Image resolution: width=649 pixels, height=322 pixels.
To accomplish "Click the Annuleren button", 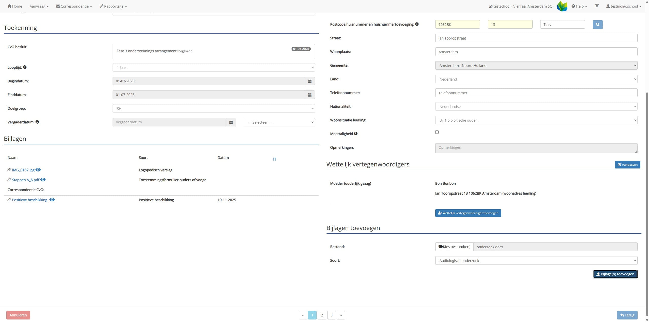I will [18, 315].
